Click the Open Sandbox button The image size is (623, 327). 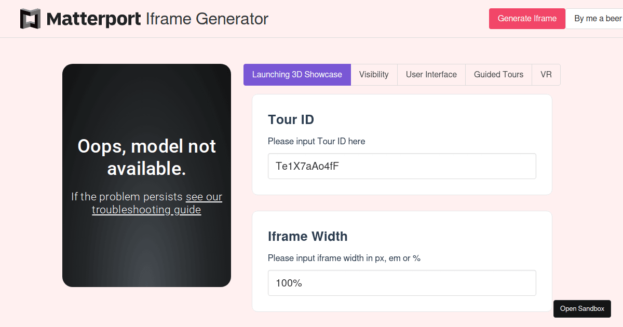(x=582, y=309)
